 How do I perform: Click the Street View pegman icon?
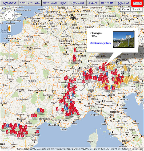pyautogui.click(x=9, y=29)
